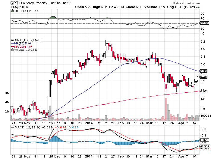Image resolution: width=211 pixels, height=159 pixels.
Task: Click the 'GPT (Daily) 5.30' legend text
Action: click(x=29, y=40)
